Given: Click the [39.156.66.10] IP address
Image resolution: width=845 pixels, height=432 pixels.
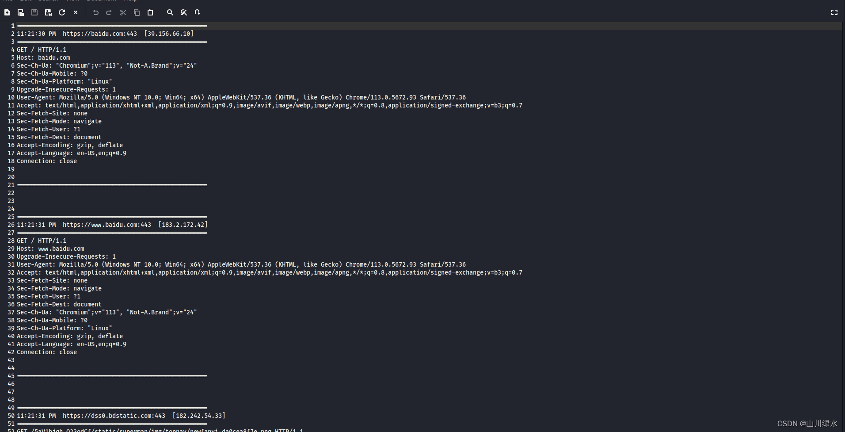Looking at the screenshot, I should pos(169,34).
